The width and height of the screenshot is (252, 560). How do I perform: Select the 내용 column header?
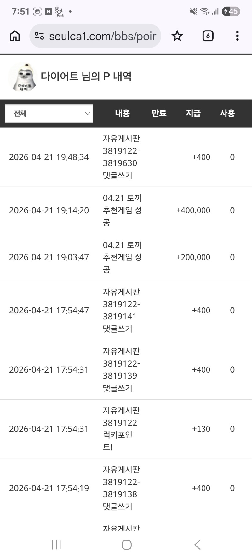pos(122,113)
